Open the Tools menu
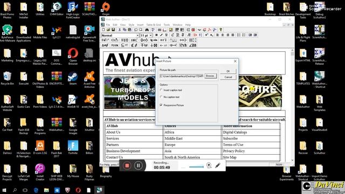This screenshot has height=194, width=345. 167,25
